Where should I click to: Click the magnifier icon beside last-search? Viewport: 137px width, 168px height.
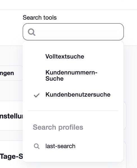(x=36, y=146)
